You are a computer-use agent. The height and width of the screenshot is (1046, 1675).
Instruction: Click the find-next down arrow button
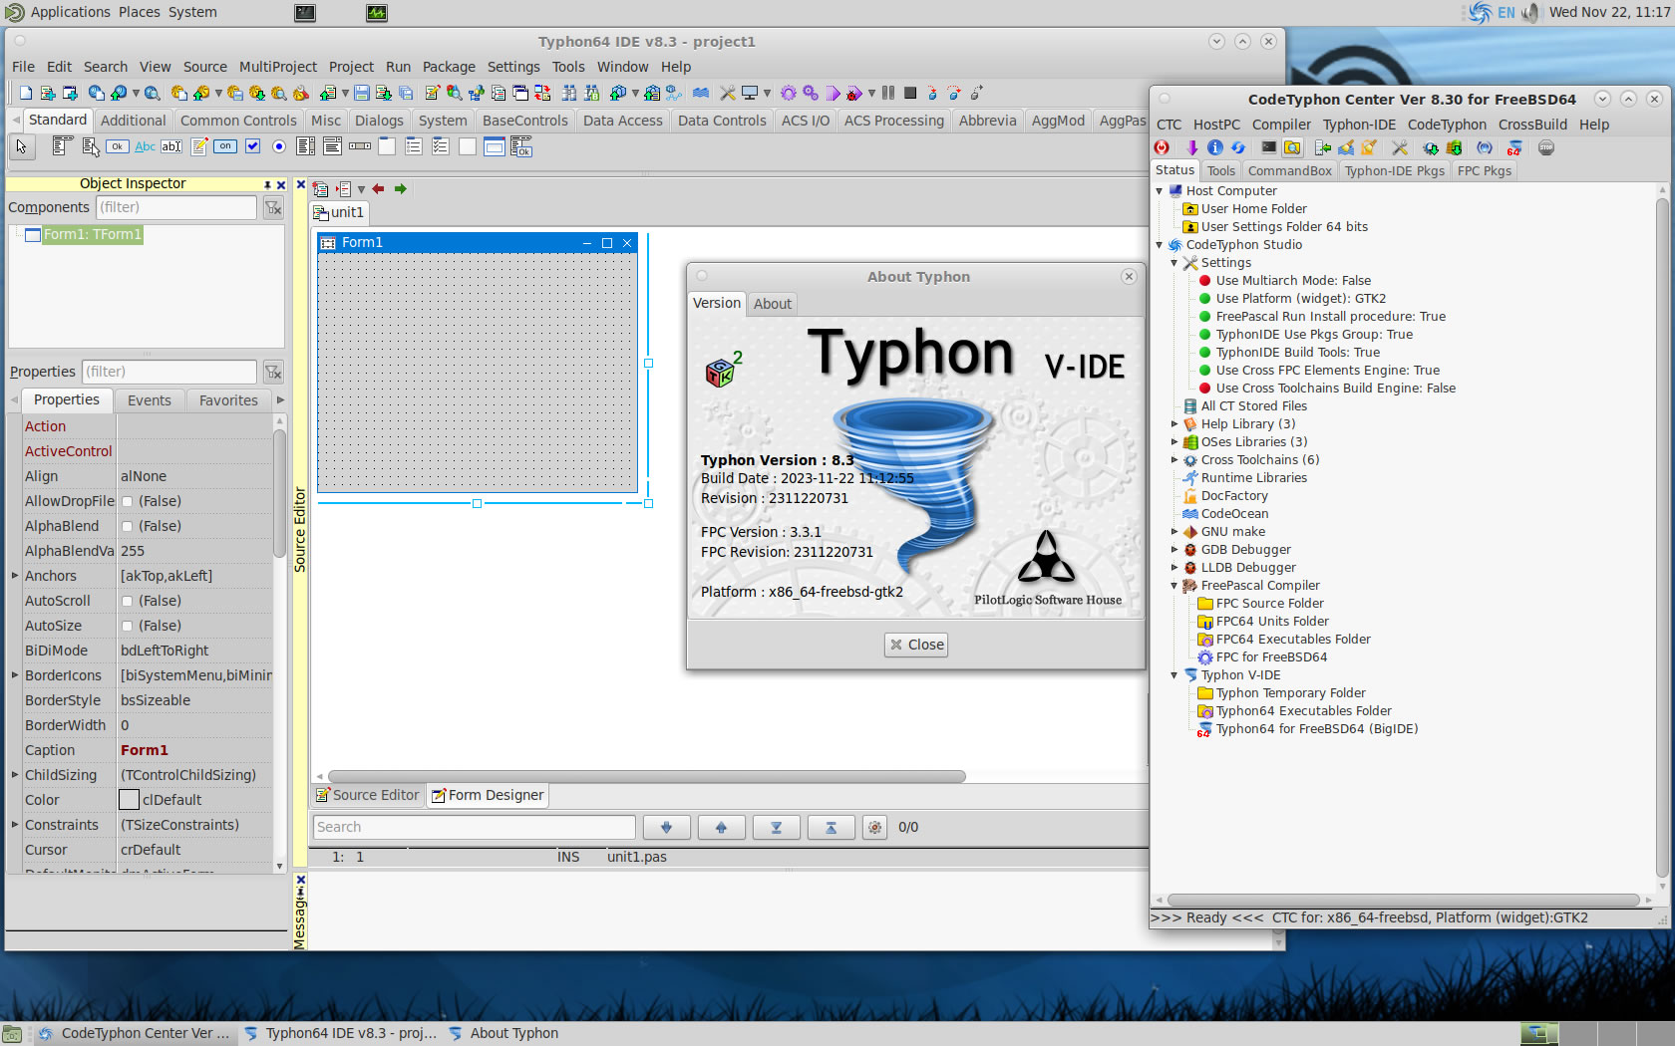(666, 827)
